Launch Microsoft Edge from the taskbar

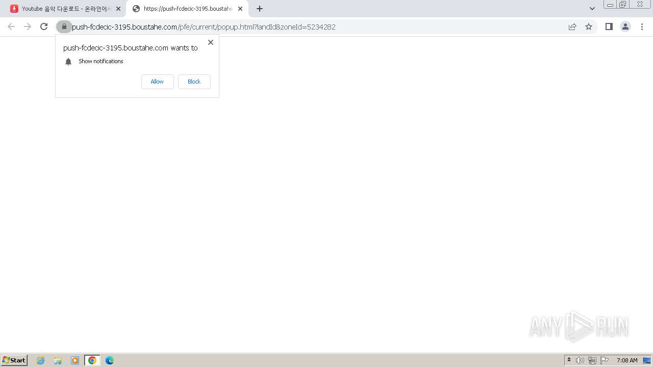[110, 360]
